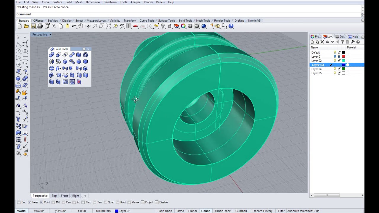Click the Layers panel horizontal scrollbar
Viewport: 379px width, 213px height.
[327, 195]
